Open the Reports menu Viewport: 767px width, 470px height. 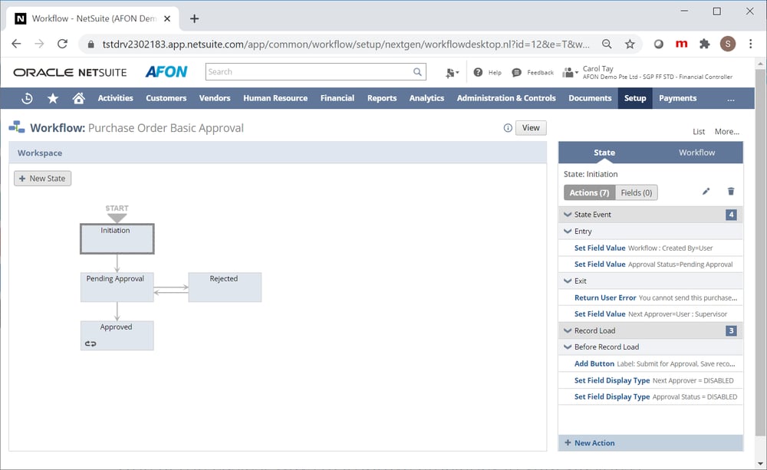pos(381,98)
